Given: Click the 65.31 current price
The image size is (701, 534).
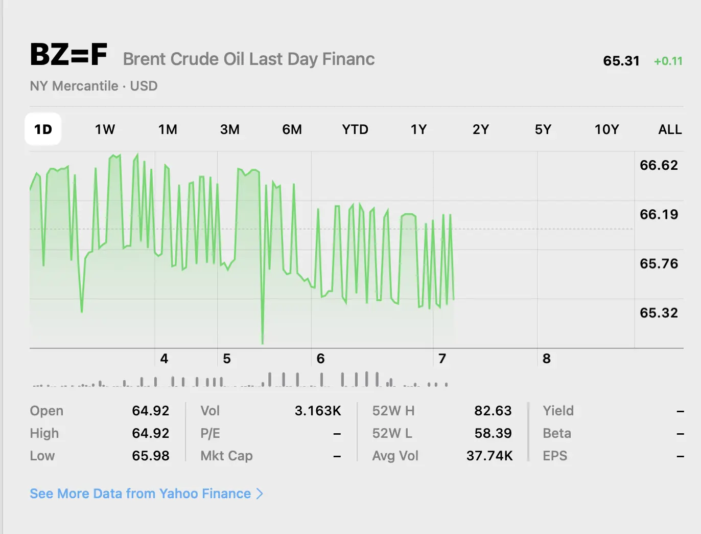Looking at the screenshot, I should (x=621, y=61).
